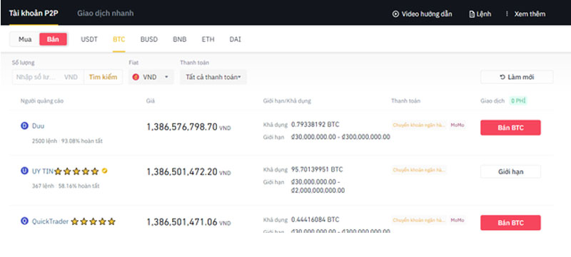This screenshot has width=571, height=257.
Task: Click the VND currency flag icon
Action: (136, 78)
